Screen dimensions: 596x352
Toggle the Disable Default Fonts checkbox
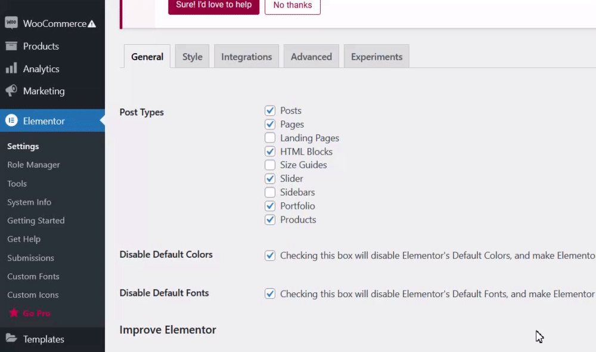[270, 294]
